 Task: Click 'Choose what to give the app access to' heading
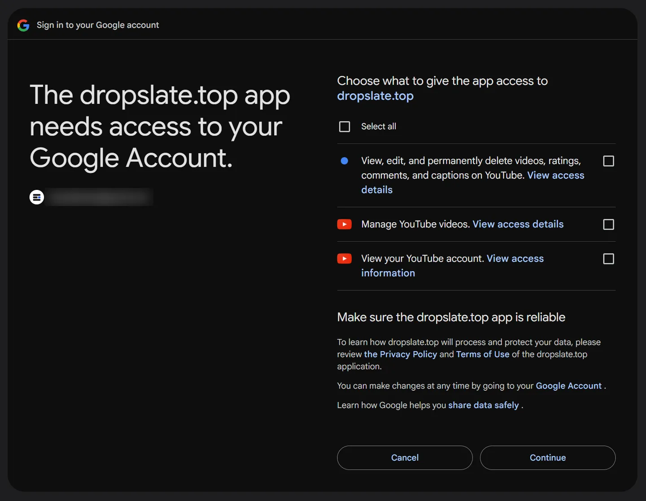[x=442, y=81]
